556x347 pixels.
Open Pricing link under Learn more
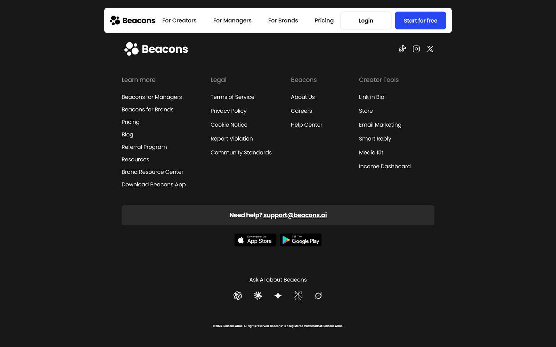click(x=131, y=122)
